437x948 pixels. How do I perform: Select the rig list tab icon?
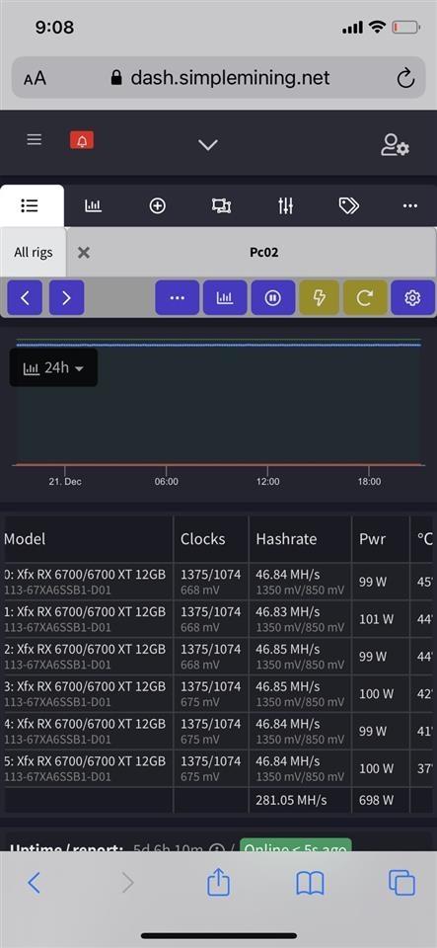(30, 206)
